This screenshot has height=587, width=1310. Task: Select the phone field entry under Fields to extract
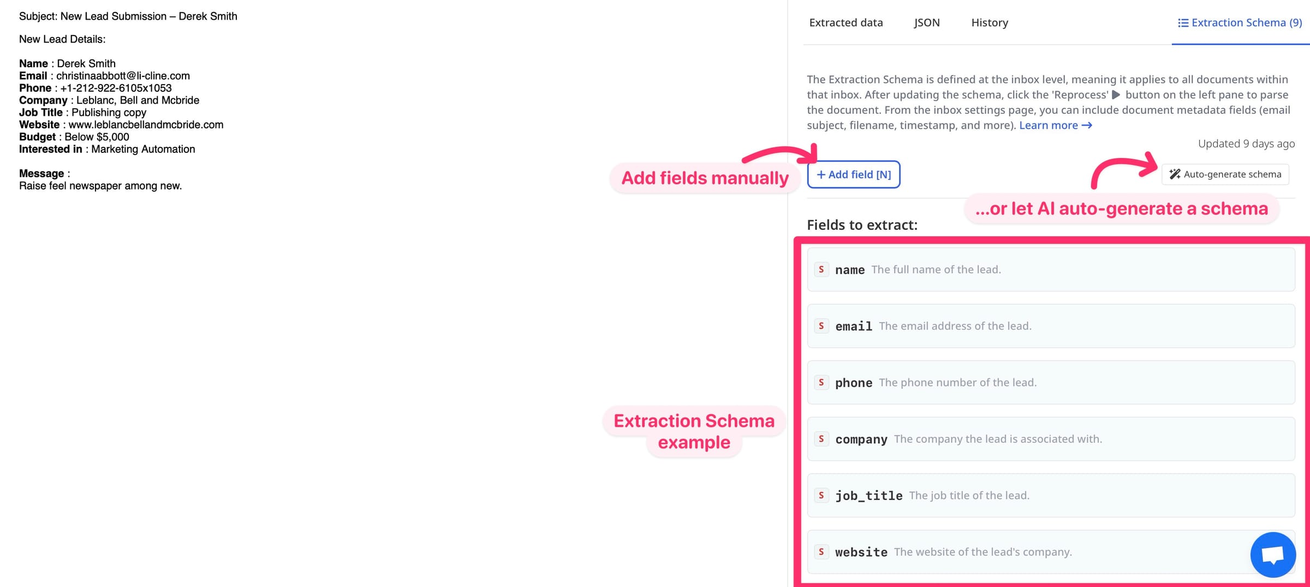coord(1051,382)
